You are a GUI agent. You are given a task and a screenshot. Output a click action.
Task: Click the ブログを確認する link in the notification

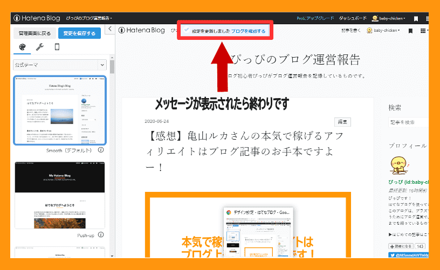pos(248,31)
